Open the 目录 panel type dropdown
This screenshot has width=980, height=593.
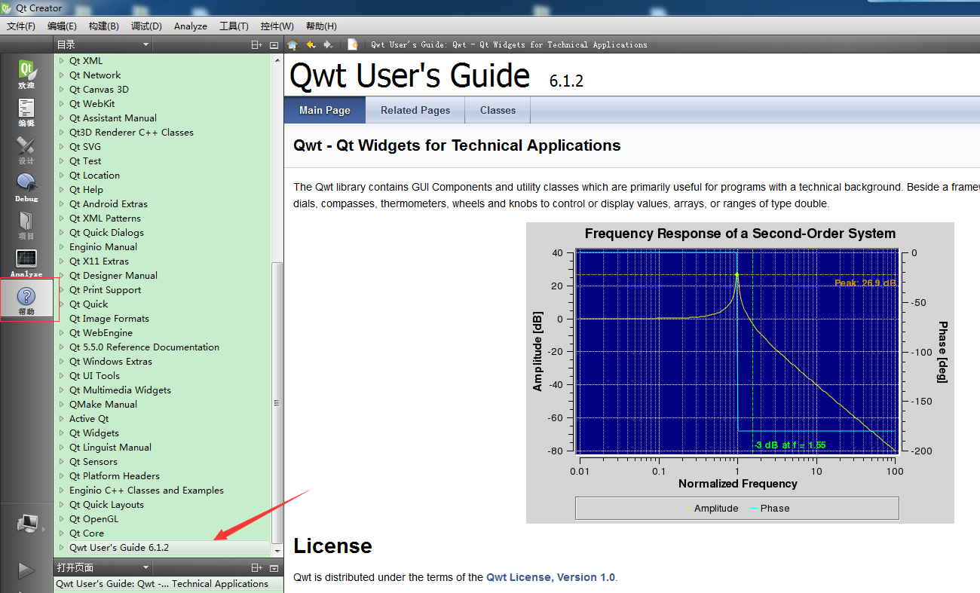[x=104, y=44]
